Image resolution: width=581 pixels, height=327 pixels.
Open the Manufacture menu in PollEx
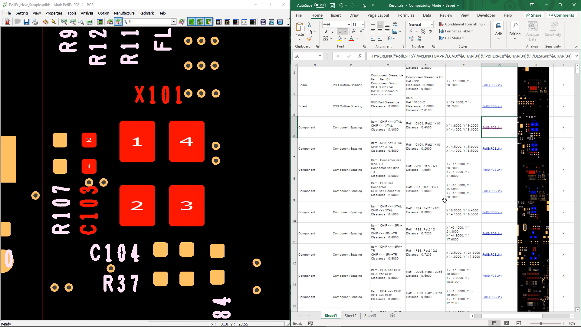pyautogui.click(x=124, y=13)
